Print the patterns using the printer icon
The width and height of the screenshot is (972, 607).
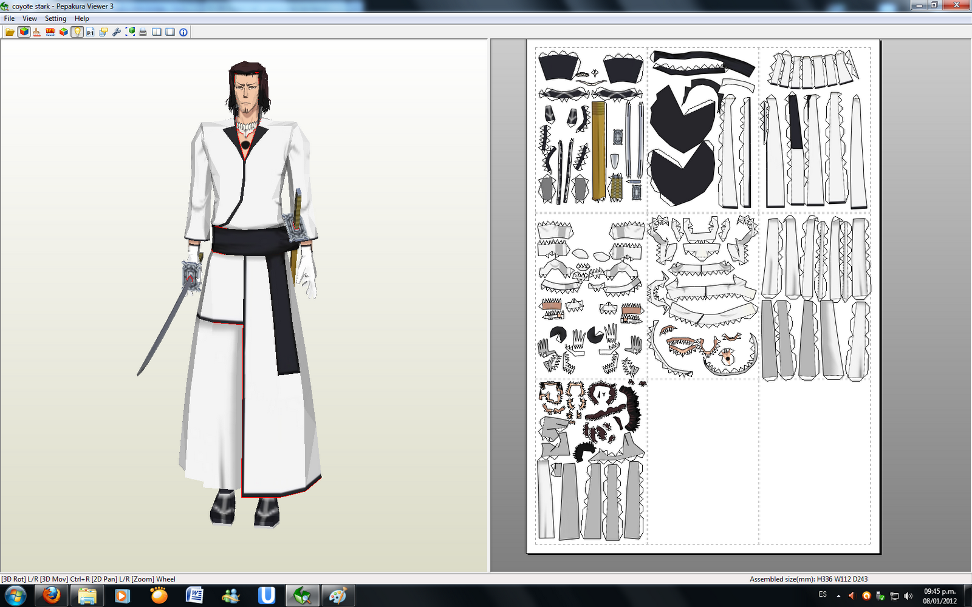pos(143,32)
